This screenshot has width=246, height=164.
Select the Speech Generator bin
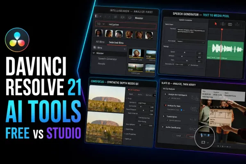click(107, 59)
